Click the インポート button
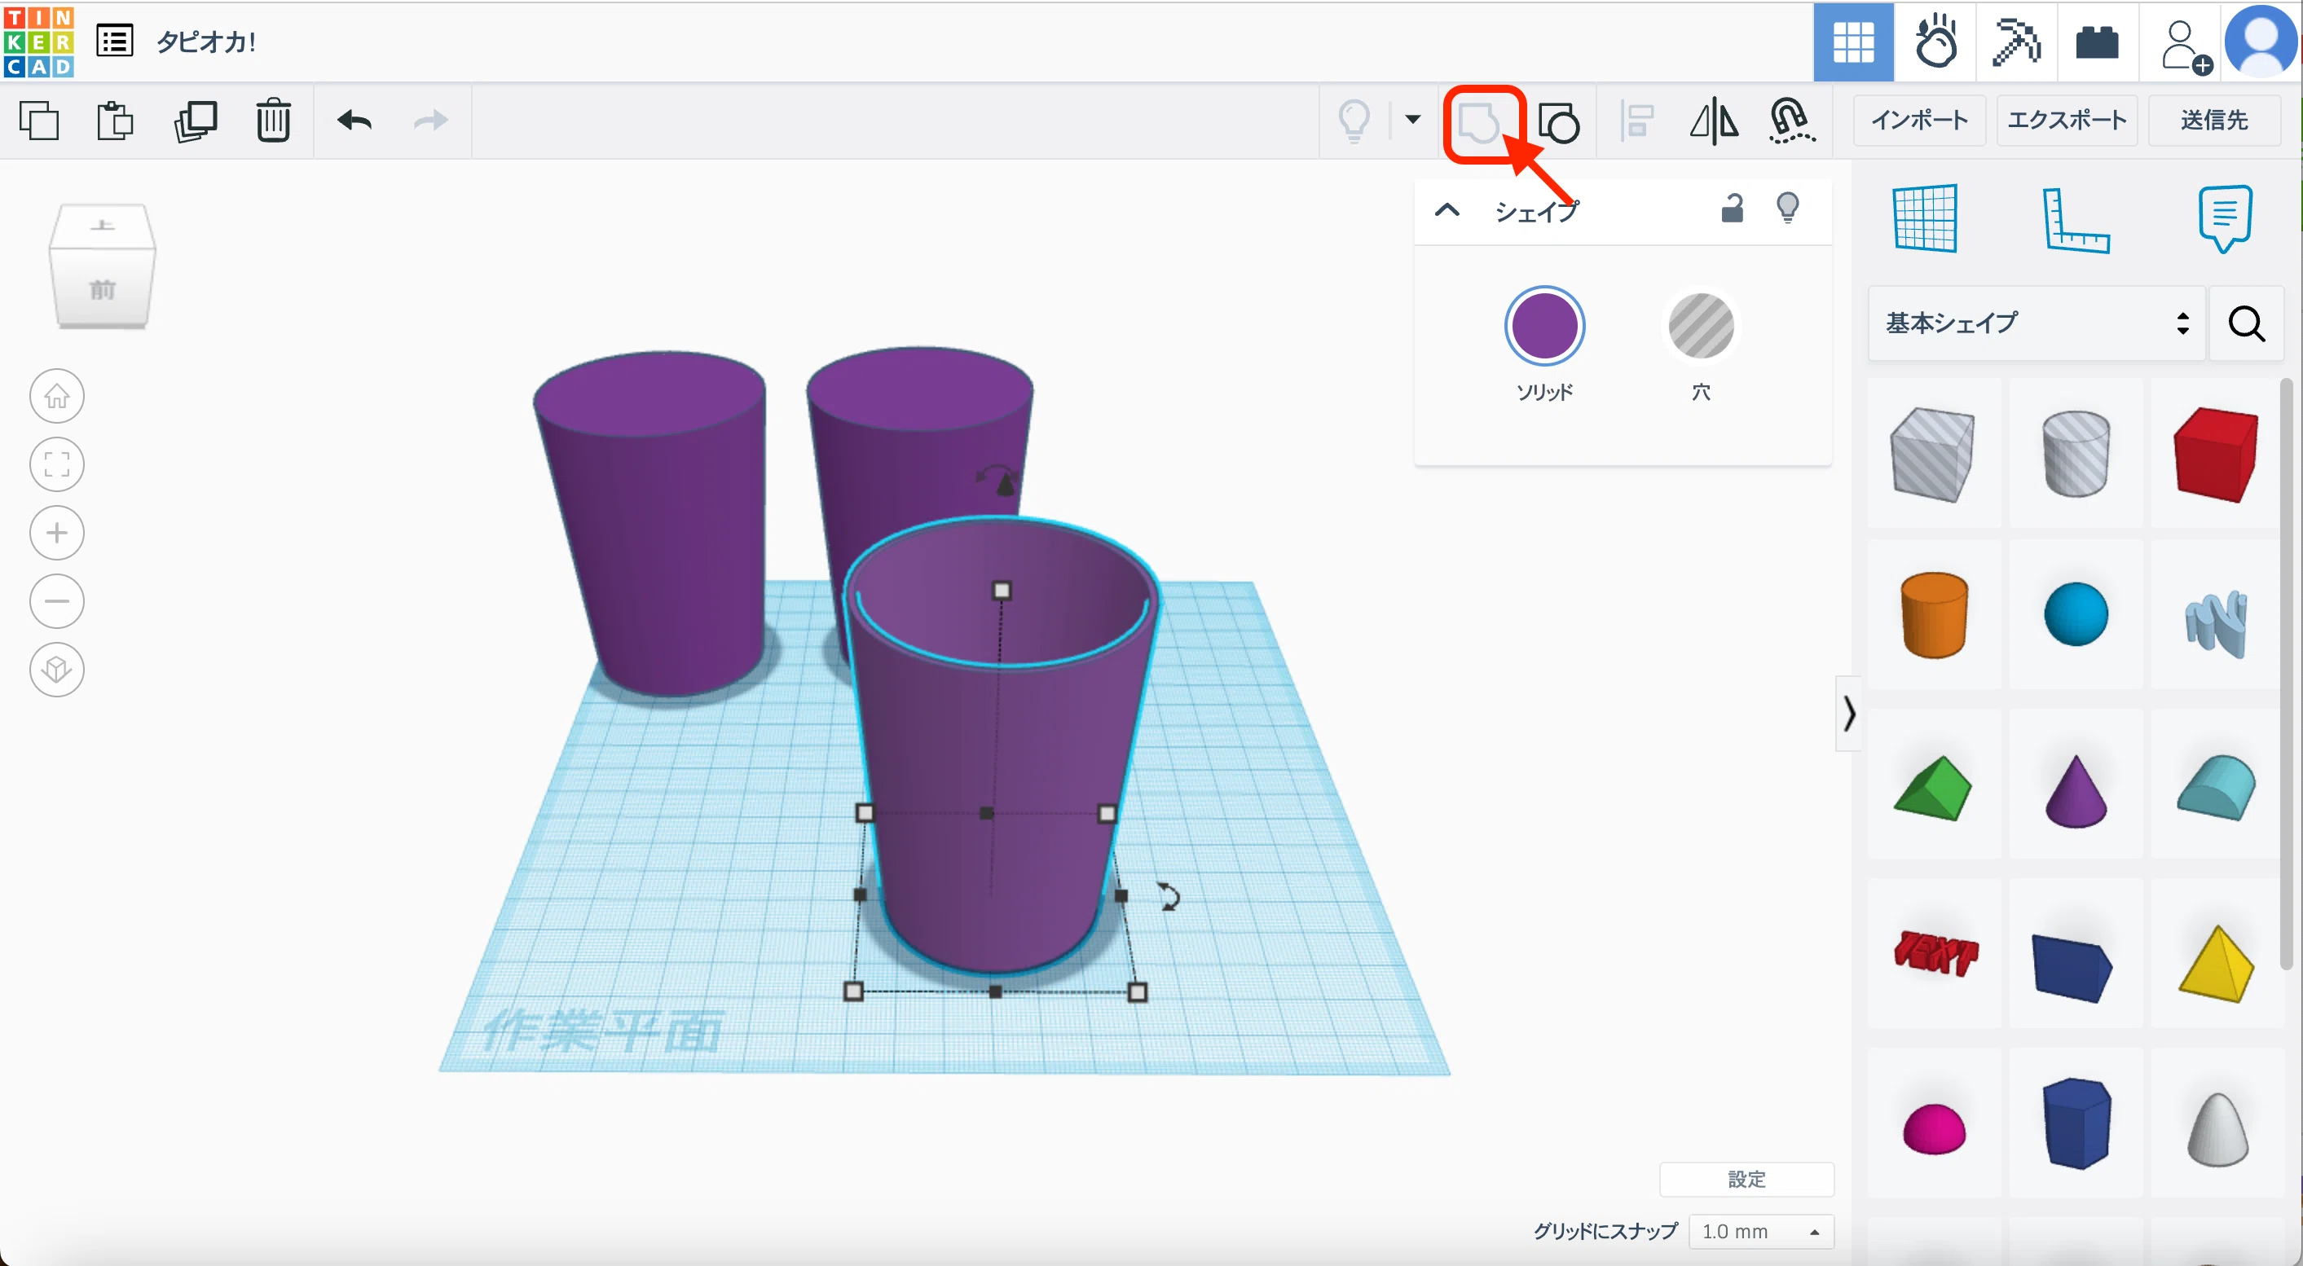Image resolution: width=2303 pixels, height=1266 pixels. [x=1919, y=120]
